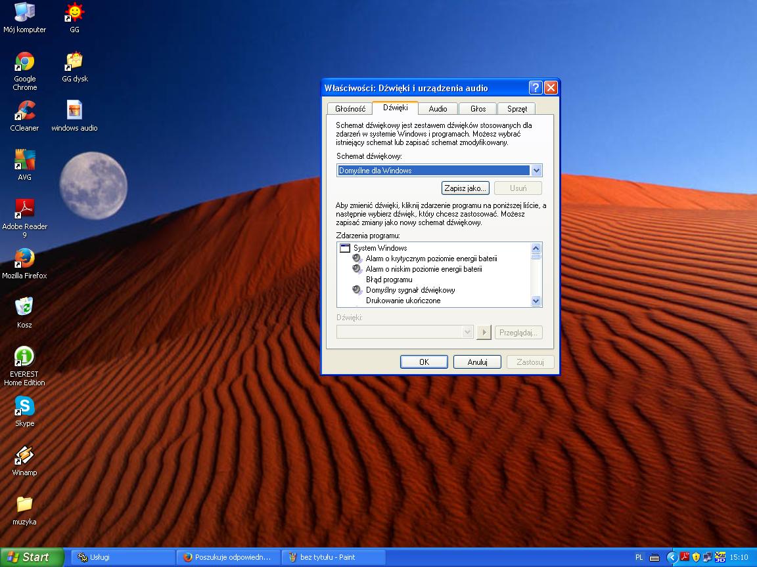Click speaker icon beside Alarm o niskim poziomie
Viewport: 757px width, 567px height.
pyautogui.click(x=357, y=268)
